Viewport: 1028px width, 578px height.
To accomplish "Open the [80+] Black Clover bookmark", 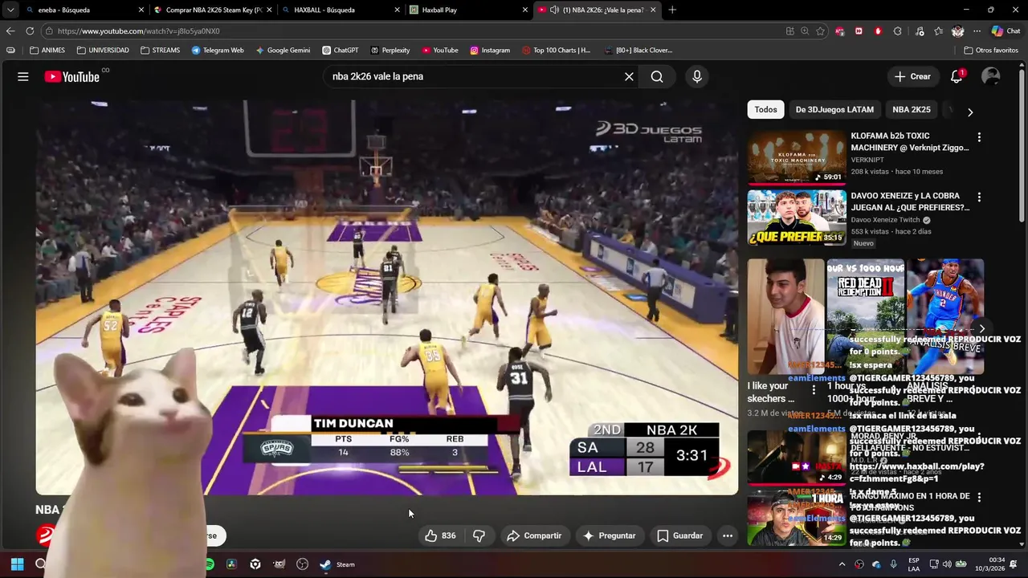I will [638, 50].
